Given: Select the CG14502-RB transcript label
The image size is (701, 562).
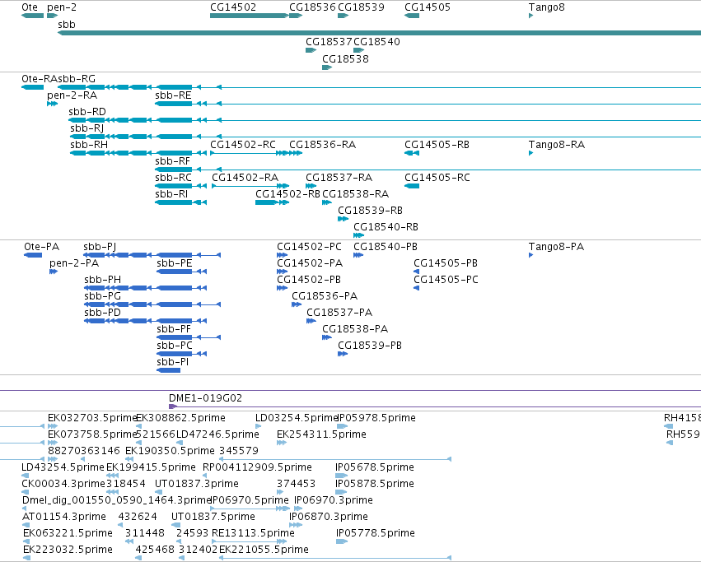Looking at the screenshot, I should 288,194.
